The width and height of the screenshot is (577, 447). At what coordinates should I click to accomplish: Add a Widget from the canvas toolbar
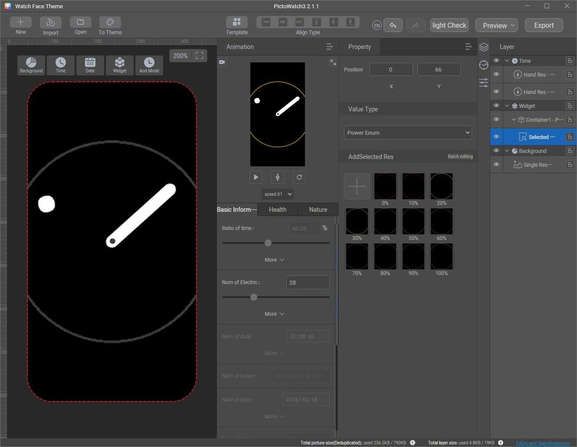(120, 65)
